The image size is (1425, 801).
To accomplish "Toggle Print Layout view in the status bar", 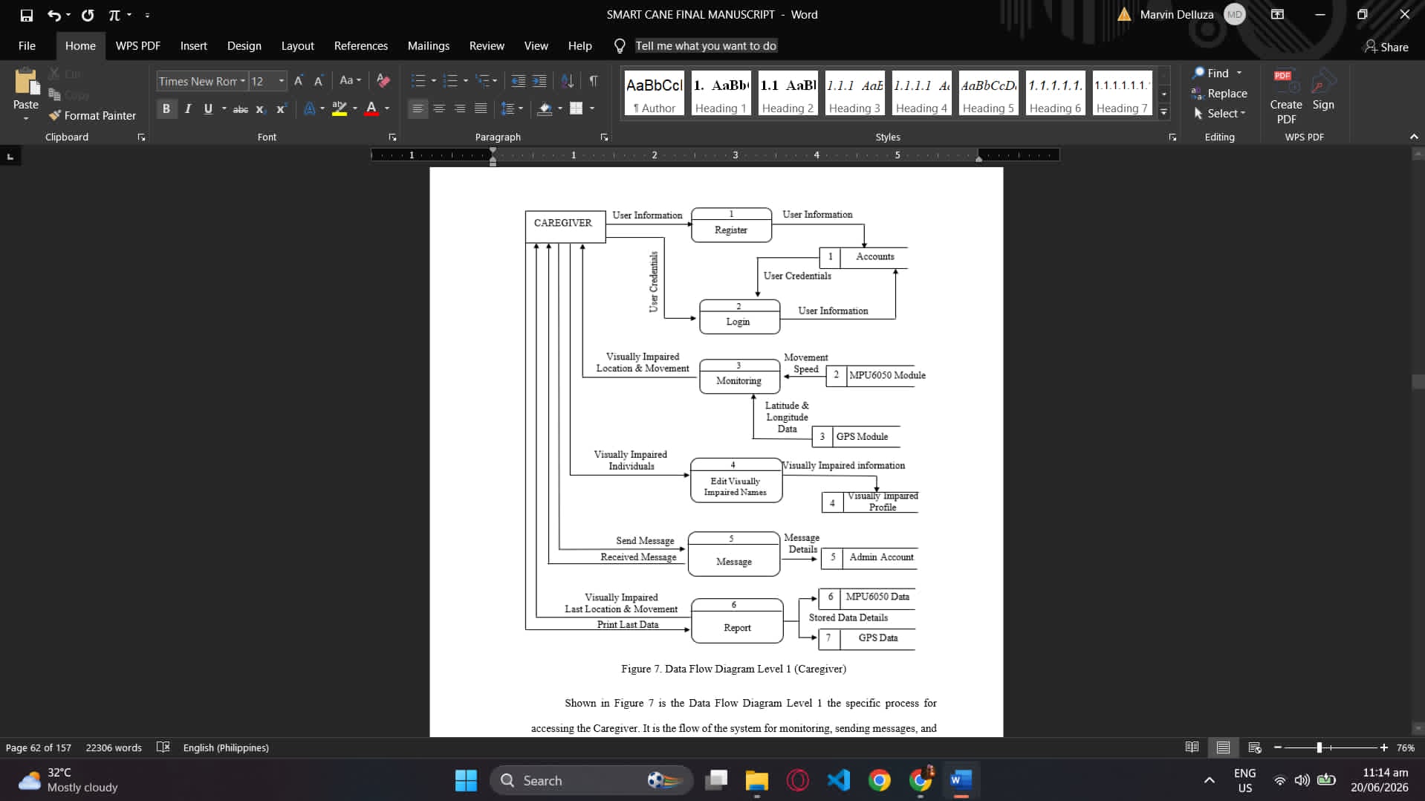I will [x=1223, y=748].
